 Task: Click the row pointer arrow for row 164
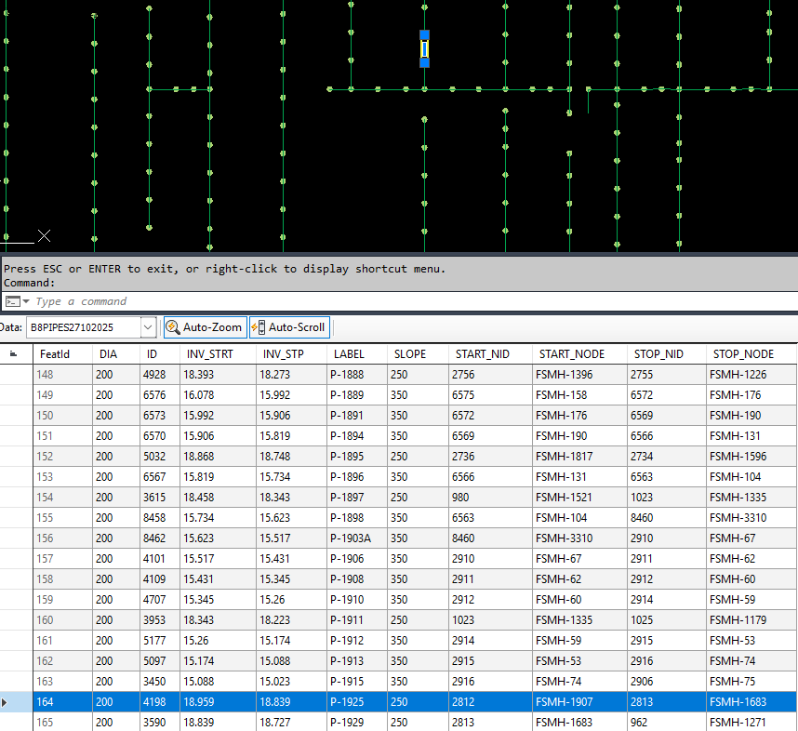(5, 702)
